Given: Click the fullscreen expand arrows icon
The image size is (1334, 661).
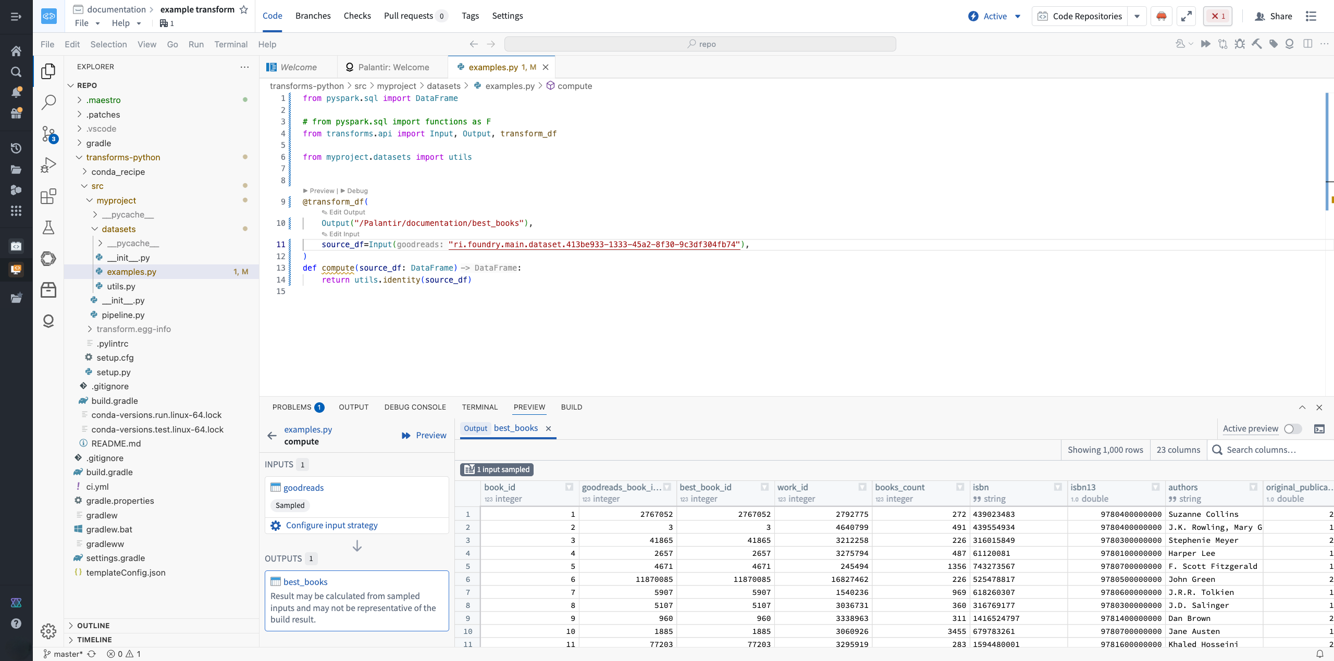Looking at the screenshot, I should [x=1187, y=16].
